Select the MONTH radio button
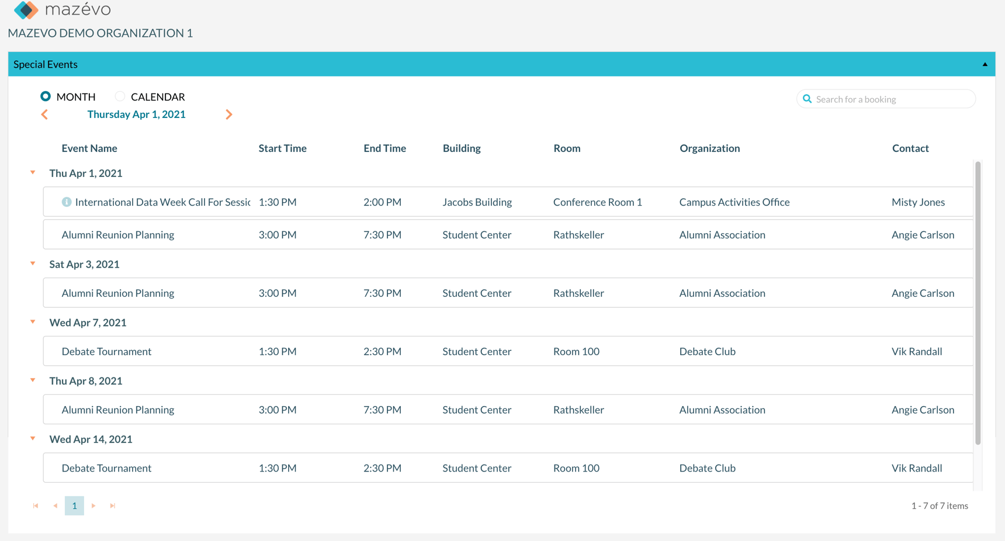The width and height of the screenshot is (1005, 541). click(46, 96)
